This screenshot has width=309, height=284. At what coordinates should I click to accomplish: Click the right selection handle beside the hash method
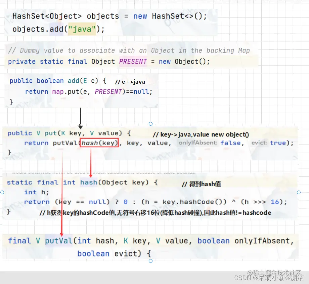pyautogui.click(x=299, y=192)
